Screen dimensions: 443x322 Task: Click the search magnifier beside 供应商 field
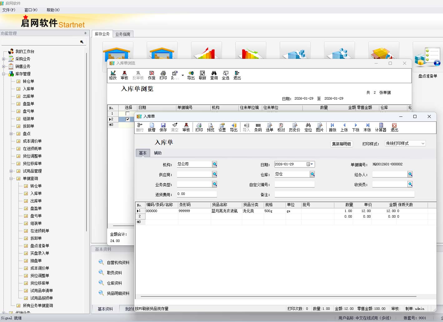coord(214,174)
